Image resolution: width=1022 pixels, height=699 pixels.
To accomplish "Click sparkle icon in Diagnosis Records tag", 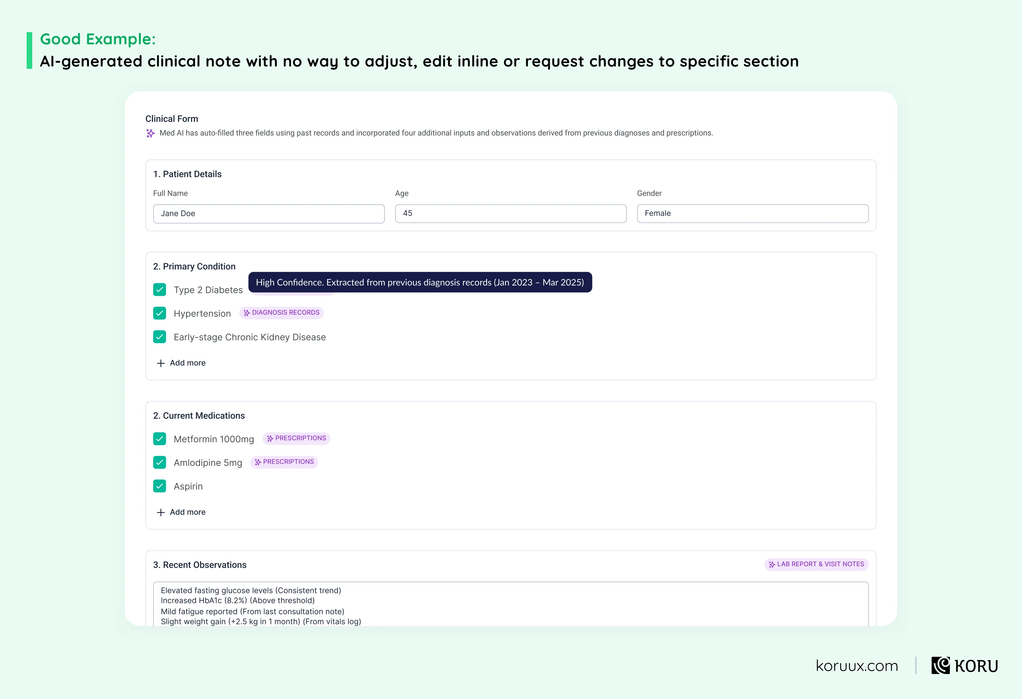I will 247,313.
